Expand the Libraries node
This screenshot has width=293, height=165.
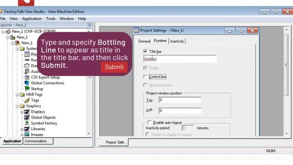(22, 129)
